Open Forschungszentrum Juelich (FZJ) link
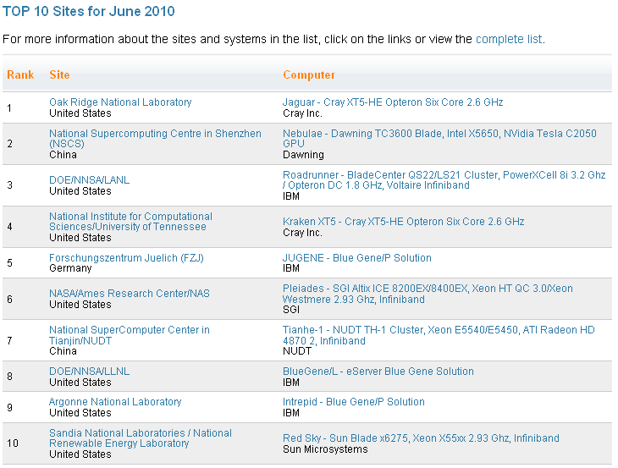618x468 pixels. click(126, 258)
